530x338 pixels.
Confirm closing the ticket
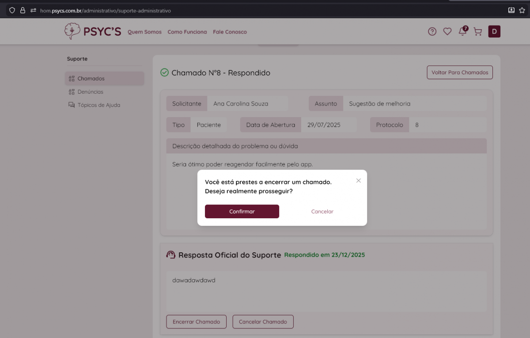pyautogui.click(x=242, y=212)
